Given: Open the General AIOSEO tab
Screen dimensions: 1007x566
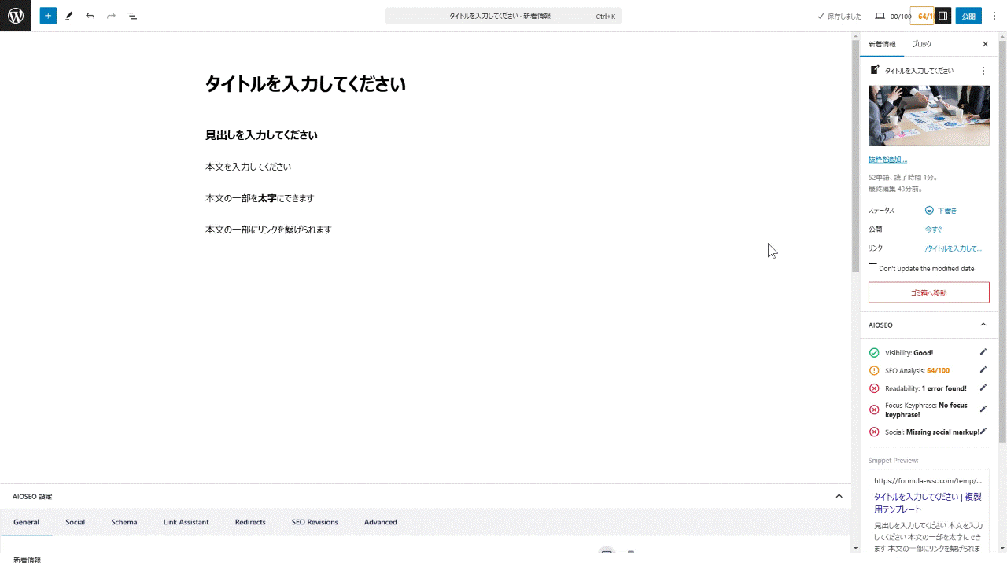Looking at the screenshot, I should (x=26, y=522).
